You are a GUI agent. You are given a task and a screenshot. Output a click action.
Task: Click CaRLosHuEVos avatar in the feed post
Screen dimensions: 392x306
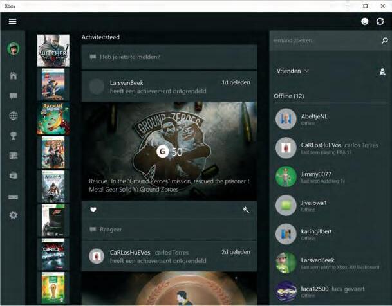click(97, 256)
